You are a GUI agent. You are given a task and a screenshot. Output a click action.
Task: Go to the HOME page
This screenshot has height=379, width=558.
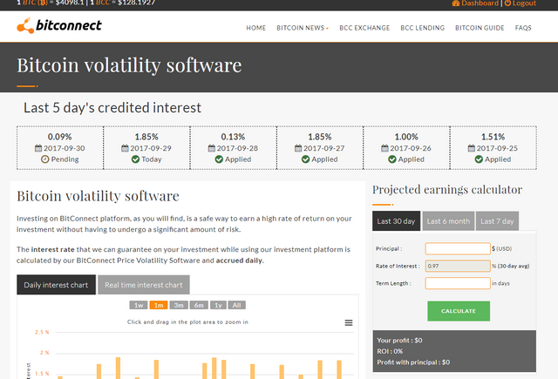[255, 28]
